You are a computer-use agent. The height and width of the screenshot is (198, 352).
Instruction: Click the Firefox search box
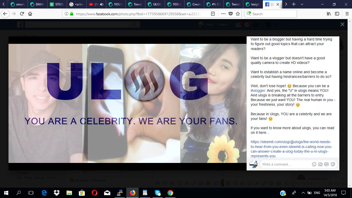point(271,14)
